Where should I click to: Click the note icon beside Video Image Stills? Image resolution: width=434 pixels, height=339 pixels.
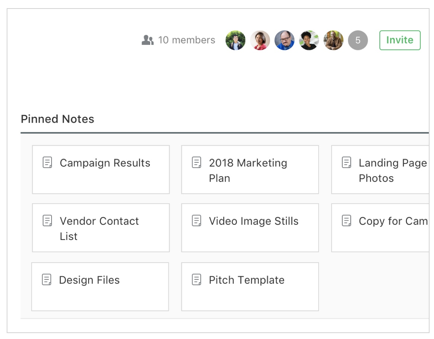tap(197, 221)
